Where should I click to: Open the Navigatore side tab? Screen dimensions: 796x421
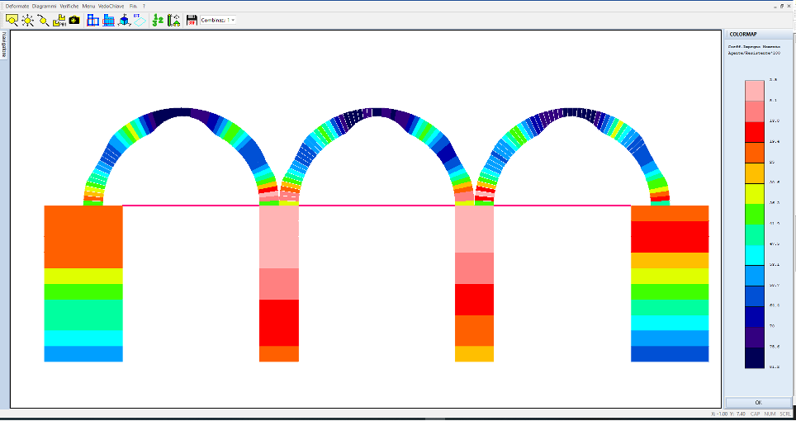[3, 45]
